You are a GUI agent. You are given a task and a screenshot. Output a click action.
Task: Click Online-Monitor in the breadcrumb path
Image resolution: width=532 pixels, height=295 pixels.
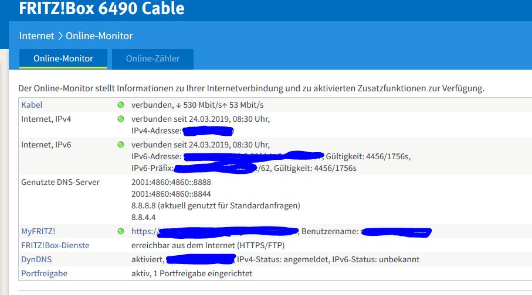pos(99,36)
